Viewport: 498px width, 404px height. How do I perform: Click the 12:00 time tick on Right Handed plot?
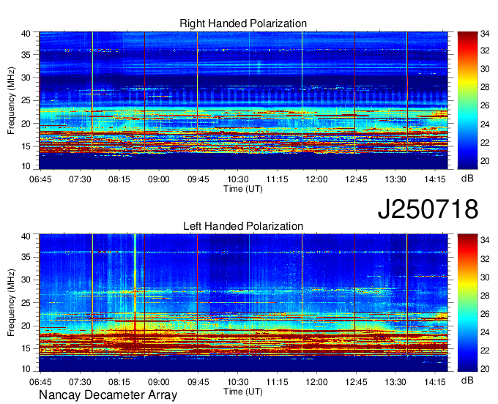tap(316, 179)
